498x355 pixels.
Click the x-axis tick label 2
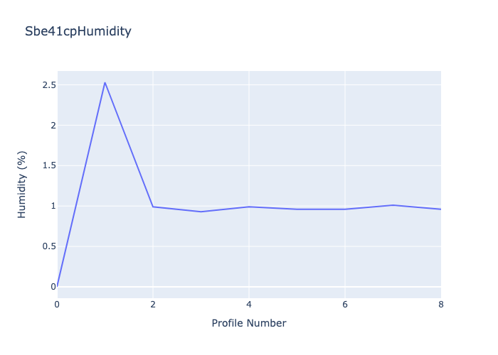coord(153,304)
